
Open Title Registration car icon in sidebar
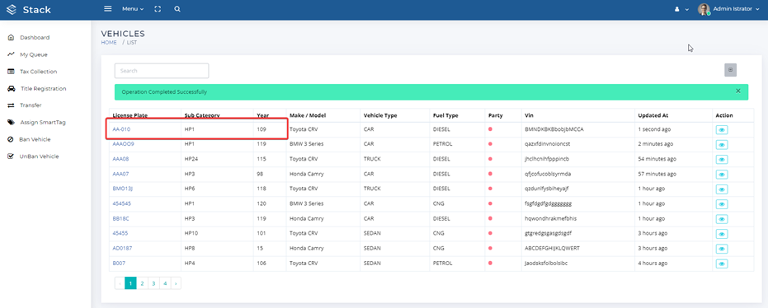[11, 88]
